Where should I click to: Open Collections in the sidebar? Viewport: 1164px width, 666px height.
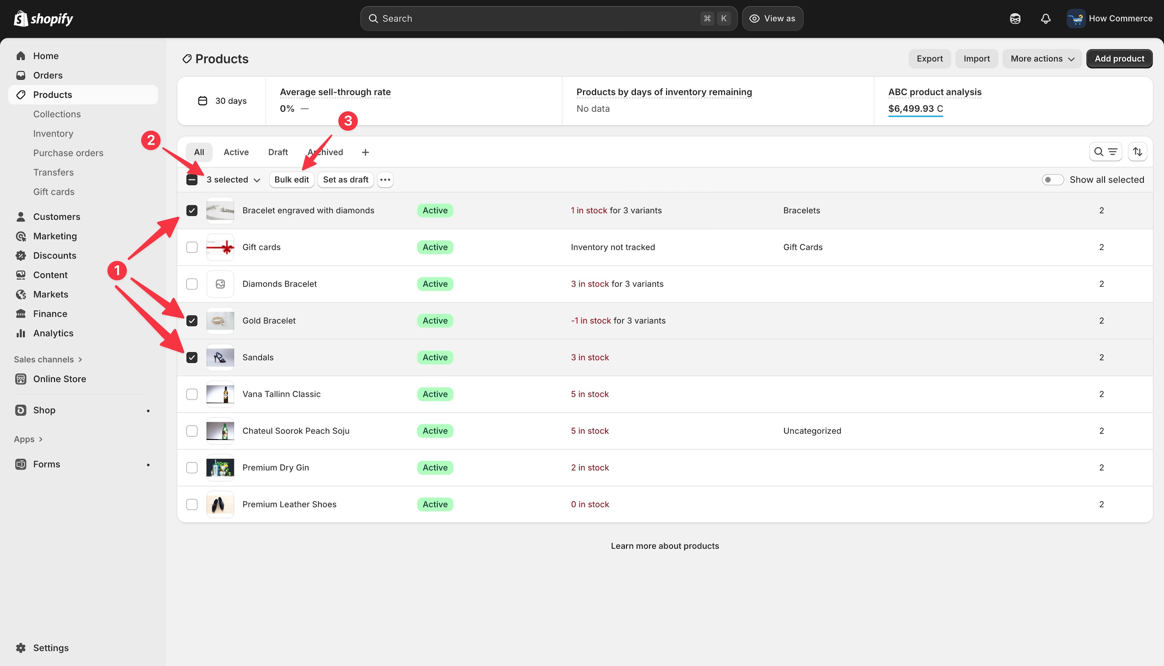pos(57,114)
